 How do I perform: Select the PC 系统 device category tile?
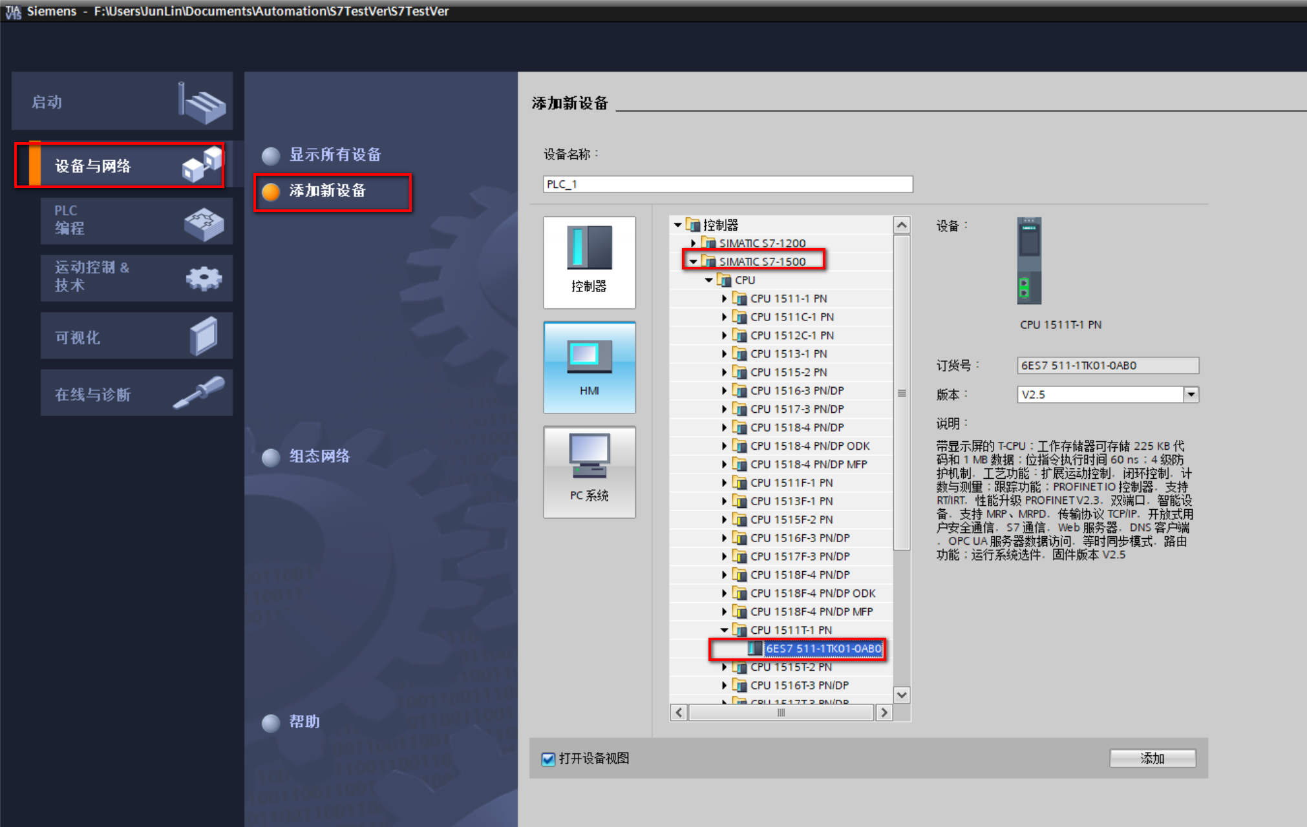click(590, 472)
